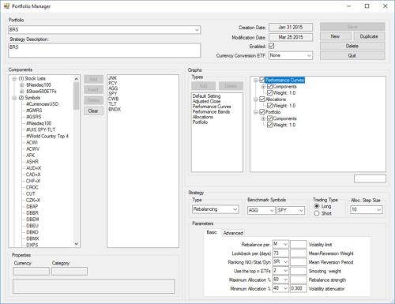Screen dimensions: 395x304
Task: Click the Volatility limit input field
Action: [x=299, y=244]
